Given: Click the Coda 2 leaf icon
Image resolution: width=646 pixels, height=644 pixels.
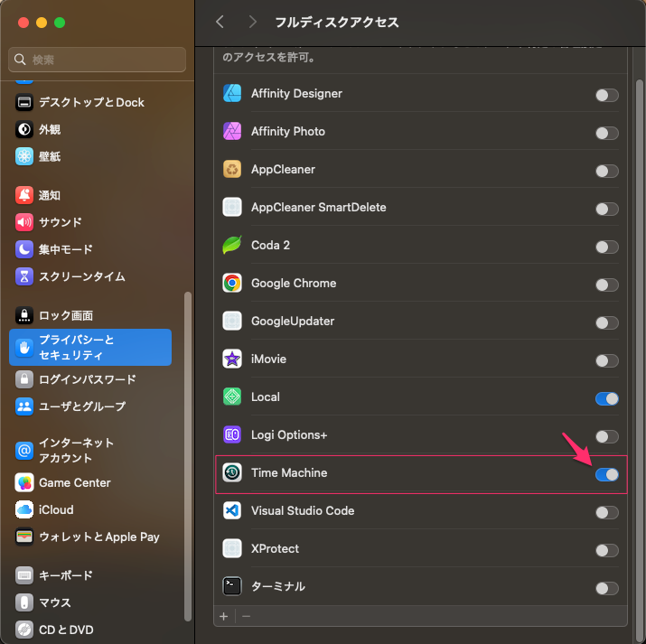Looking at the screenshot, I should pos(232,246).
